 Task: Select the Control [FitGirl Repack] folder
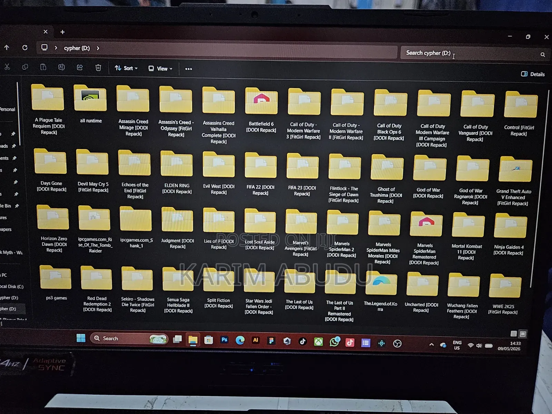[x=520, y=114]
